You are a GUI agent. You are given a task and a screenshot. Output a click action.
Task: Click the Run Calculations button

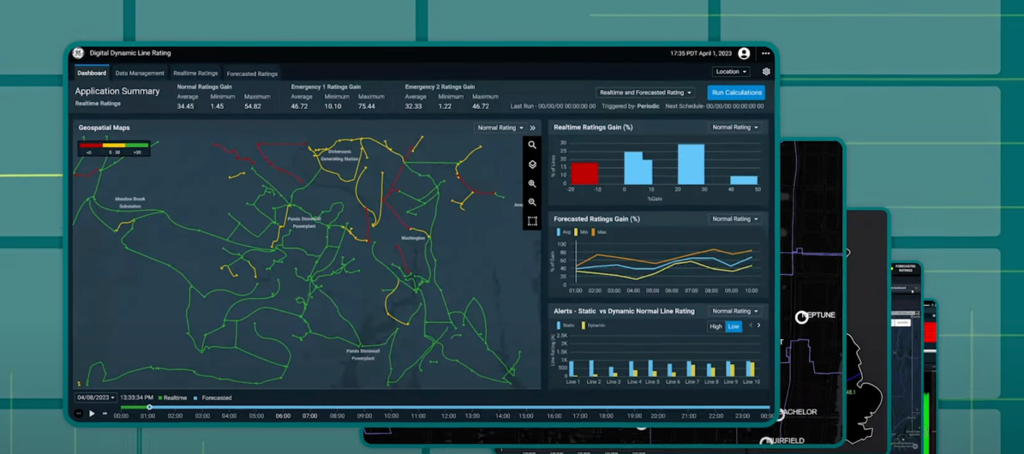(x=736, y=93)
